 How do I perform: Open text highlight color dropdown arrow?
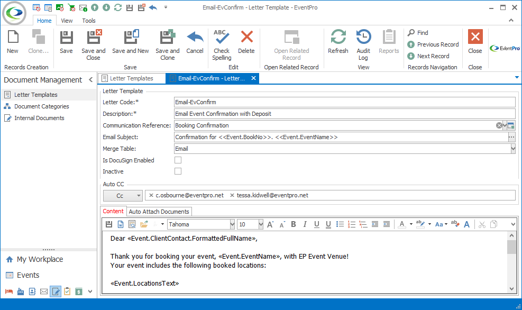pos(429,224)
